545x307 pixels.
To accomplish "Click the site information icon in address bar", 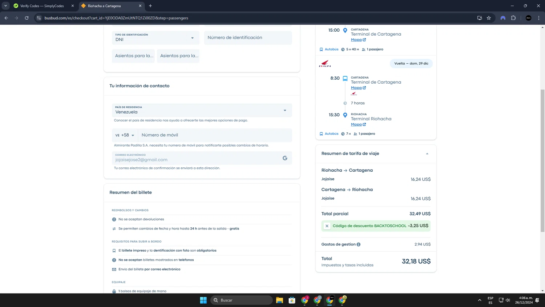I will coord(39,18).
